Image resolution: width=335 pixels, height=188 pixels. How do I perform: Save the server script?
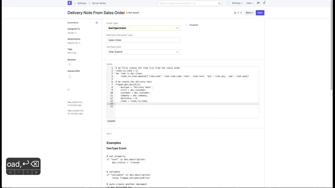click(x=260, y=13)
